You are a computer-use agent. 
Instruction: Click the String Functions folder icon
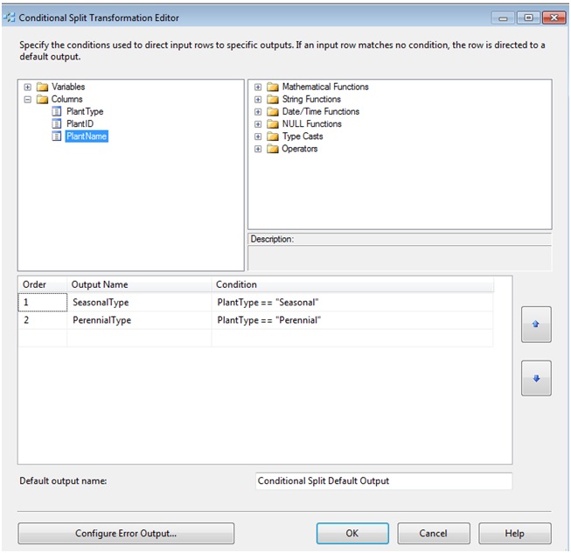tap(273, 100)
